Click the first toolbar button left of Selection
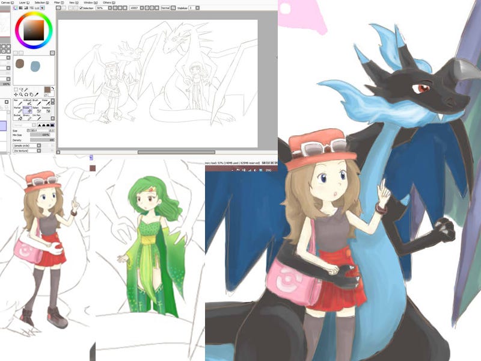The image size is (481, 361). [58, 8]
